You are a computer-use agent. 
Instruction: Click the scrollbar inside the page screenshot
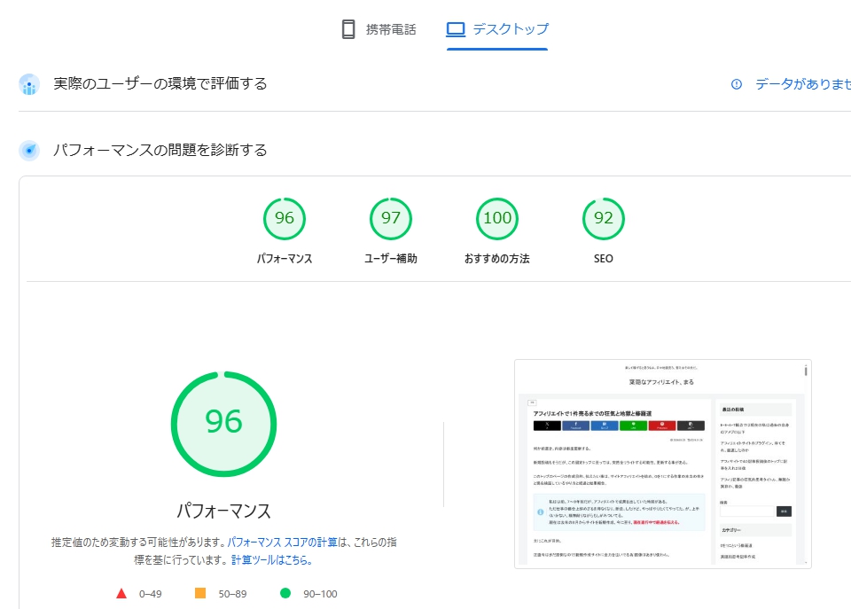point(805,371)
